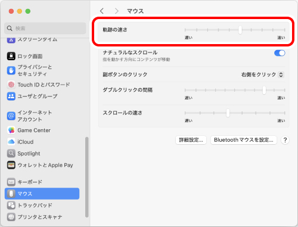Toggle ナチュラルなスクロール switch off
Screen dimensions: 298x227
[x=280, y=53]
